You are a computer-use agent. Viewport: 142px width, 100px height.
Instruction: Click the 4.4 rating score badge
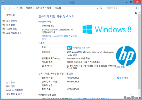point(69,48)
